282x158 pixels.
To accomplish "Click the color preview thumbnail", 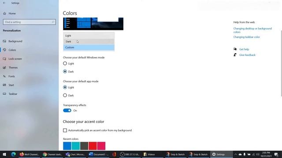I will point(93,24).
